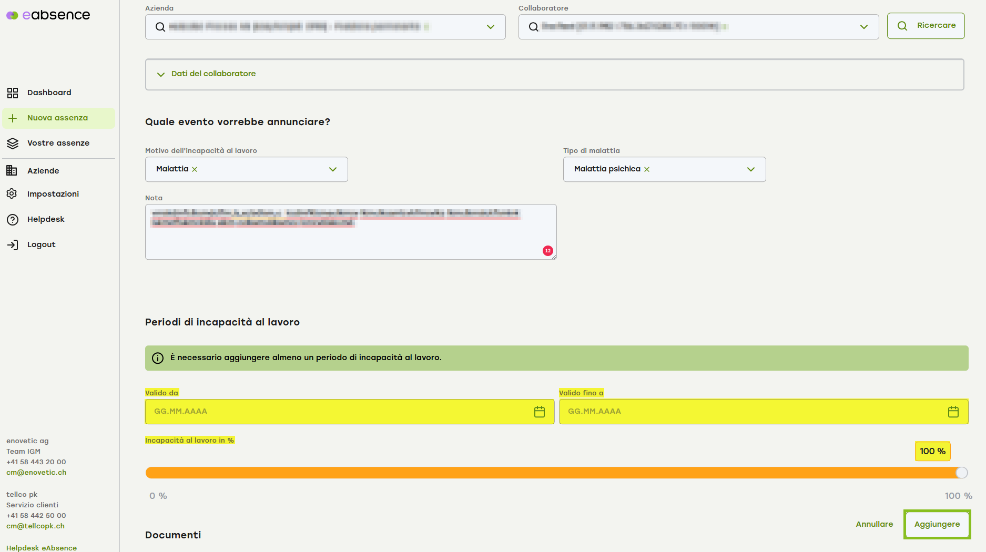The image size is (986, 552).
Task: Click the info icon in the notice banner
Action: [x=158, y=358]
